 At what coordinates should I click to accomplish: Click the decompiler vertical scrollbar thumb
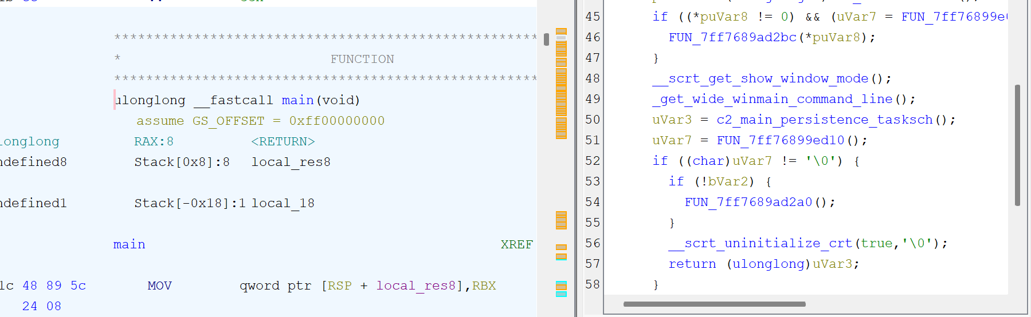pyautogui.click(x=1017, y=145)
